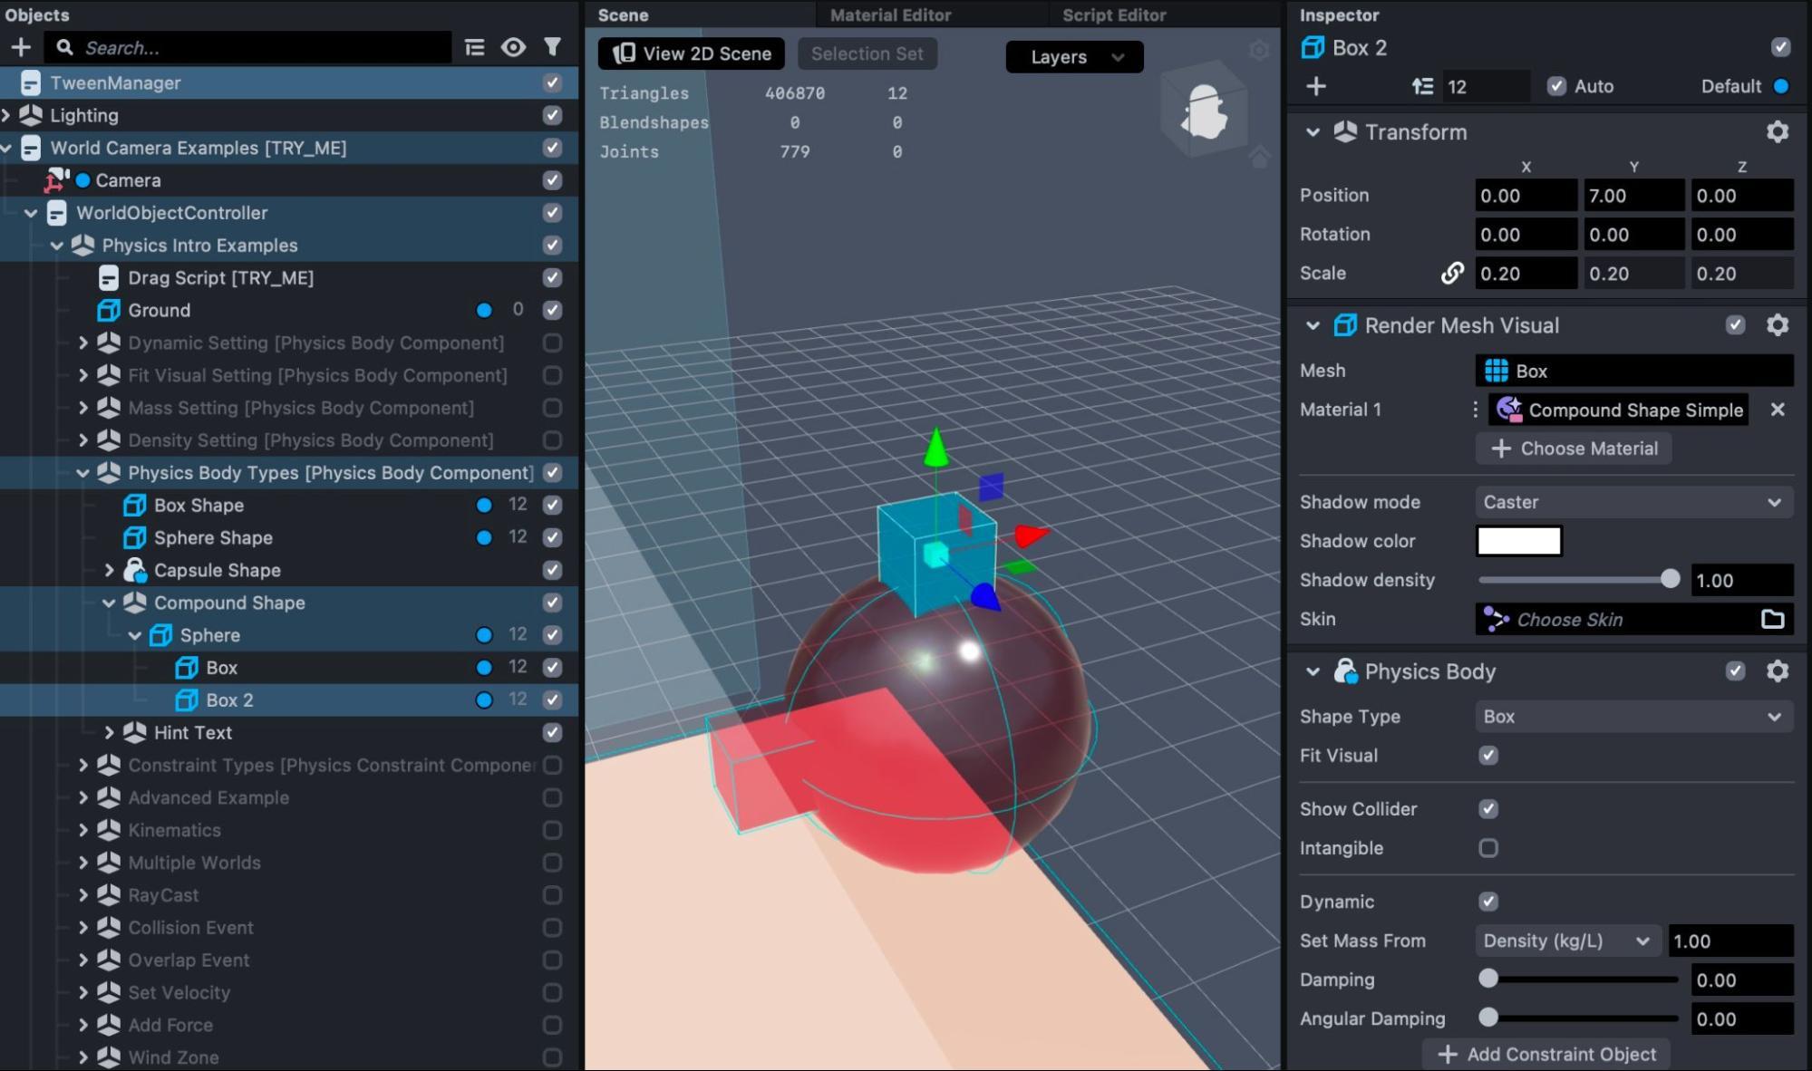Uncheck the Show Collider checkbox
The width and height of the screenshot is (1812, 1071).
(x=1488, y=809)
